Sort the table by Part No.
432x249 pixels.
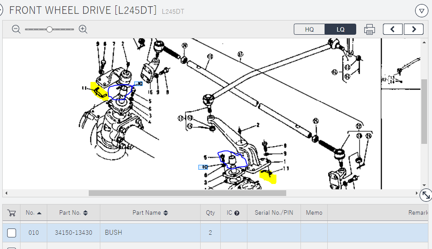click(x=74, y=213)
